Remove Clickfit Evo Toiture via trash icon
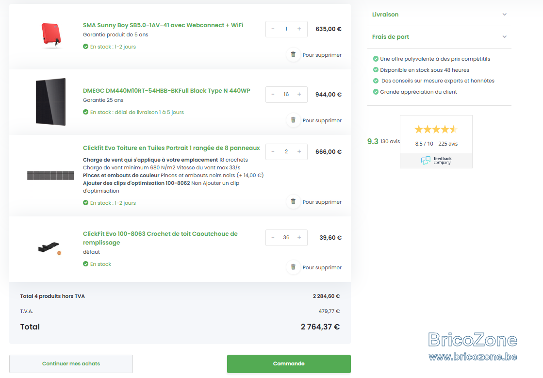 (293, 201)
